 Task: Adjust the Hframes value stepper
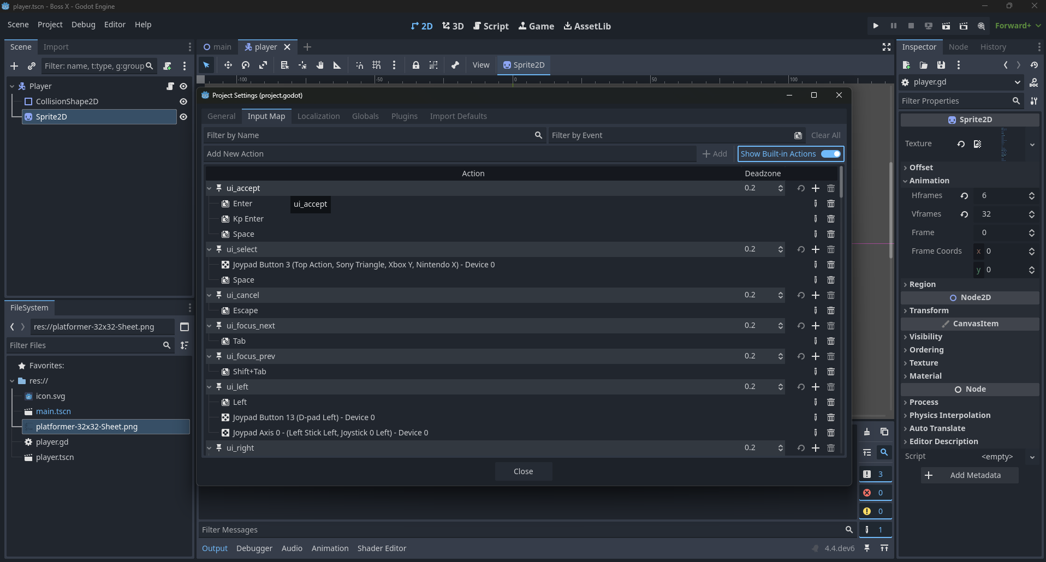click(x=1031, y=196)
